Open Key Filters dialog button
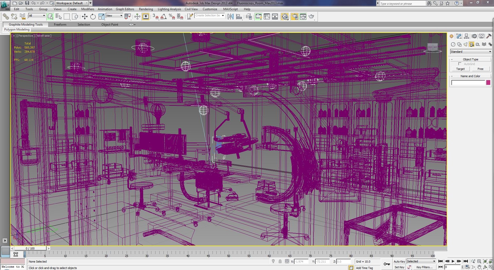This screenshot has height=270, width=494. click(424, 267)
